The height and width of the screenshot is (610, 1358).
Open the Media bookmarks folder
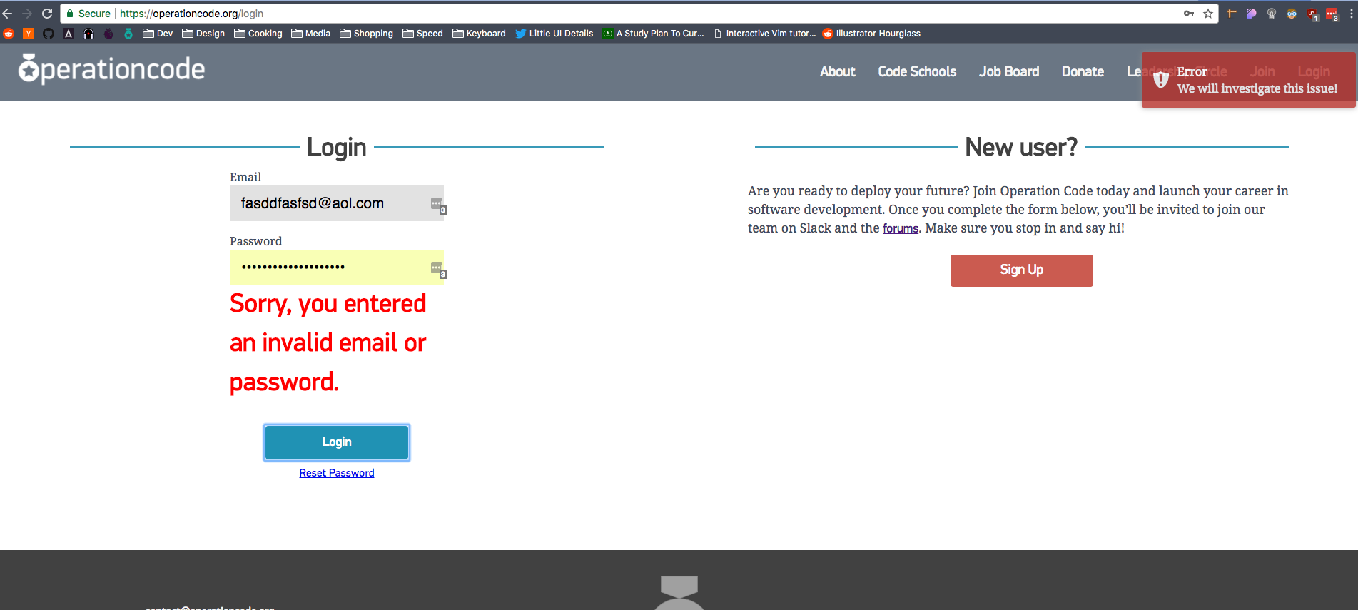(311, 34)
